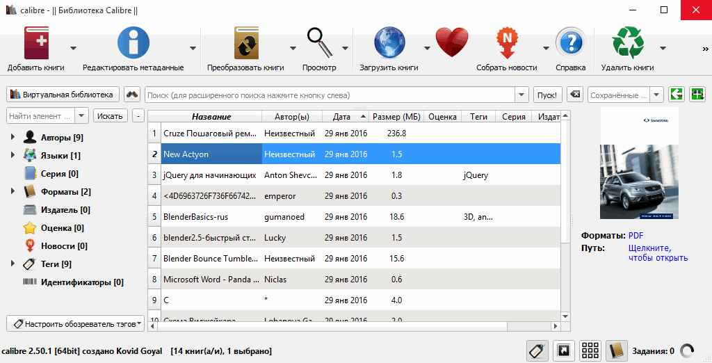The height and width of the screenshot is (363, 712).
Task: Sort by Дата column header
Action: pyautogui.click(x=346, y=117)
